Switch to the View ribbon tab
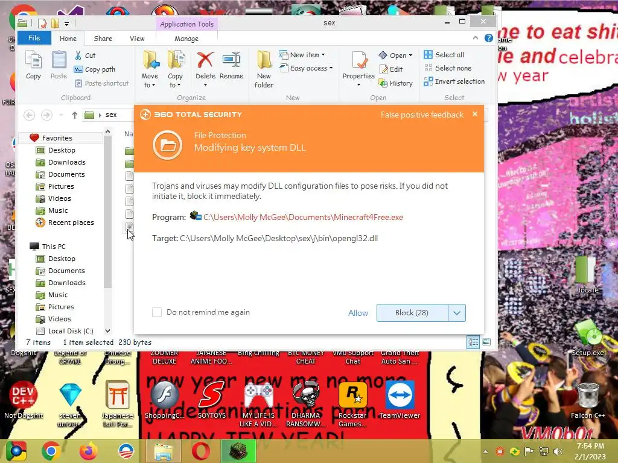This screenshot has width=618, height=463. coord(137,39)
